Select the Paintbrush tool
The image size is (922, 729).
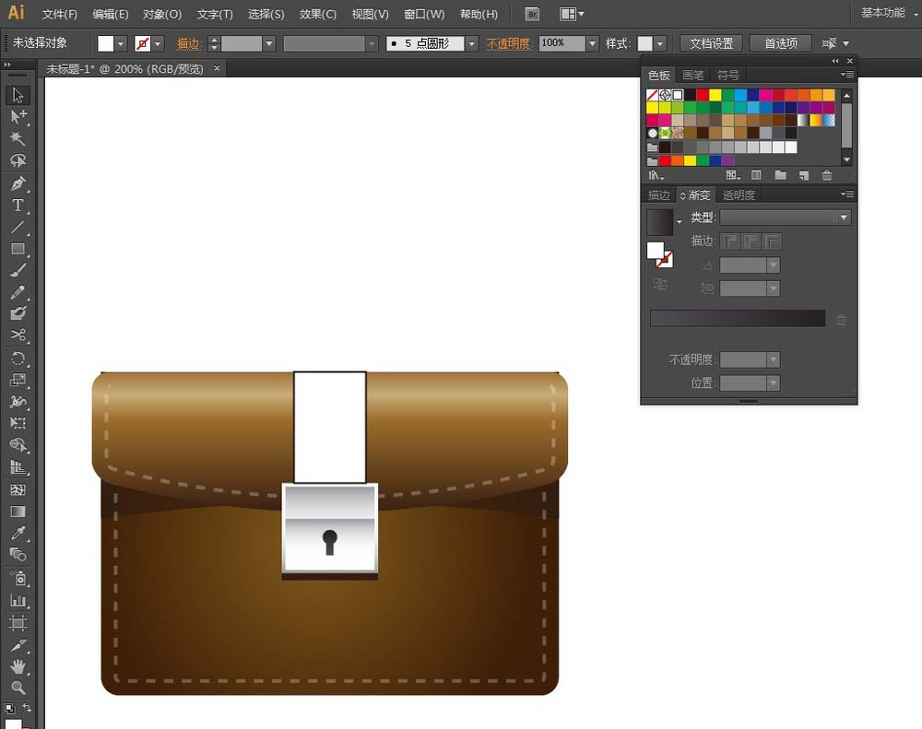pos(18,270)
